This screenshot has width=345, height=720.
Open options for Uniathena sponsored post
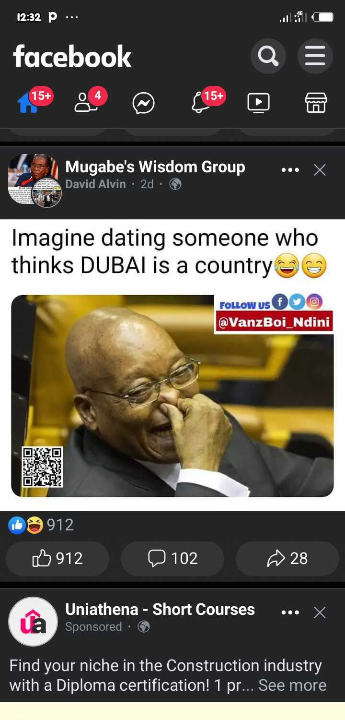pos(290,612)
